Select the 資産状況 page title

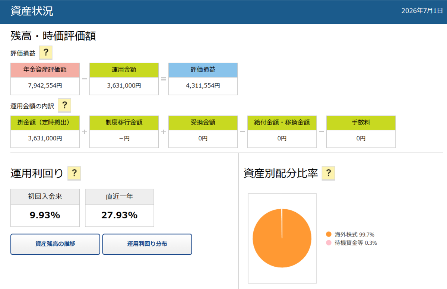32,11
